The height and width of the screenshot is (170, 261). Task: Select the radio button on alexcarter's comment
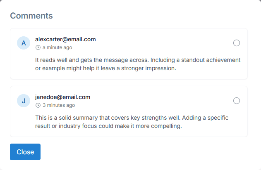[237, 43]
